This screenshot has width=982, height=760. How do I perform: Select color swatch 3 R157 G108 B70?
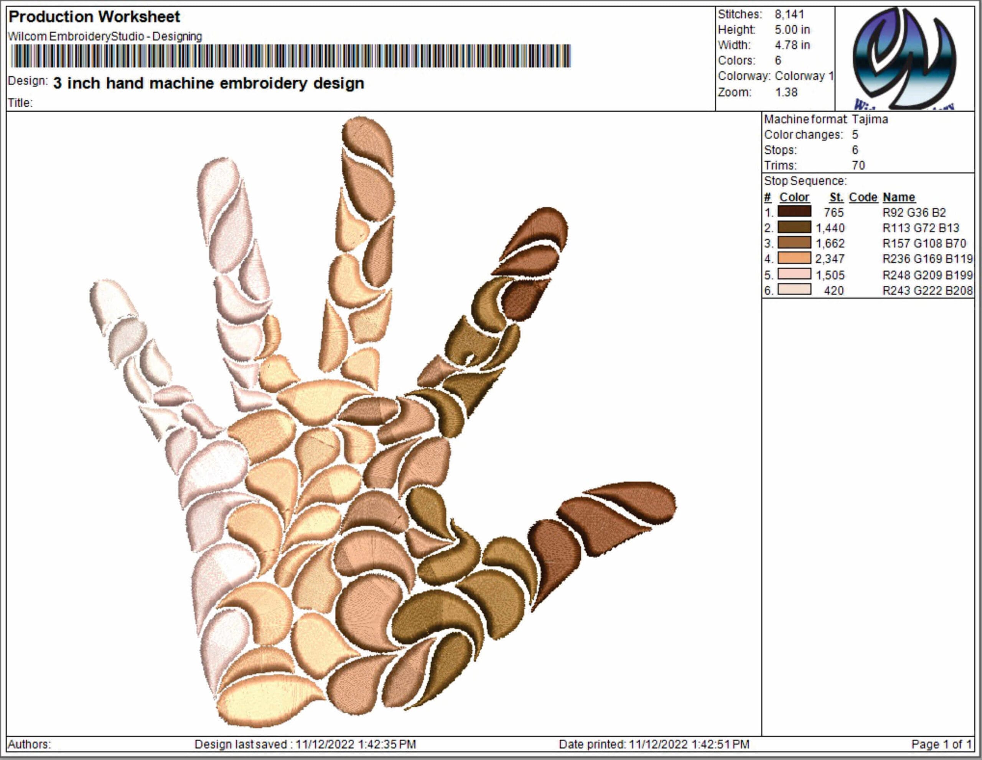click(794, 243)
